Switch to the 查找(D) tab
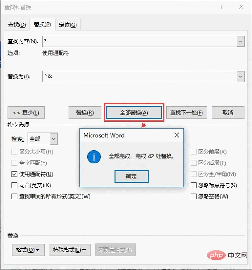The image size is (252, 270). pyautogui.click(x=17, y=25)
